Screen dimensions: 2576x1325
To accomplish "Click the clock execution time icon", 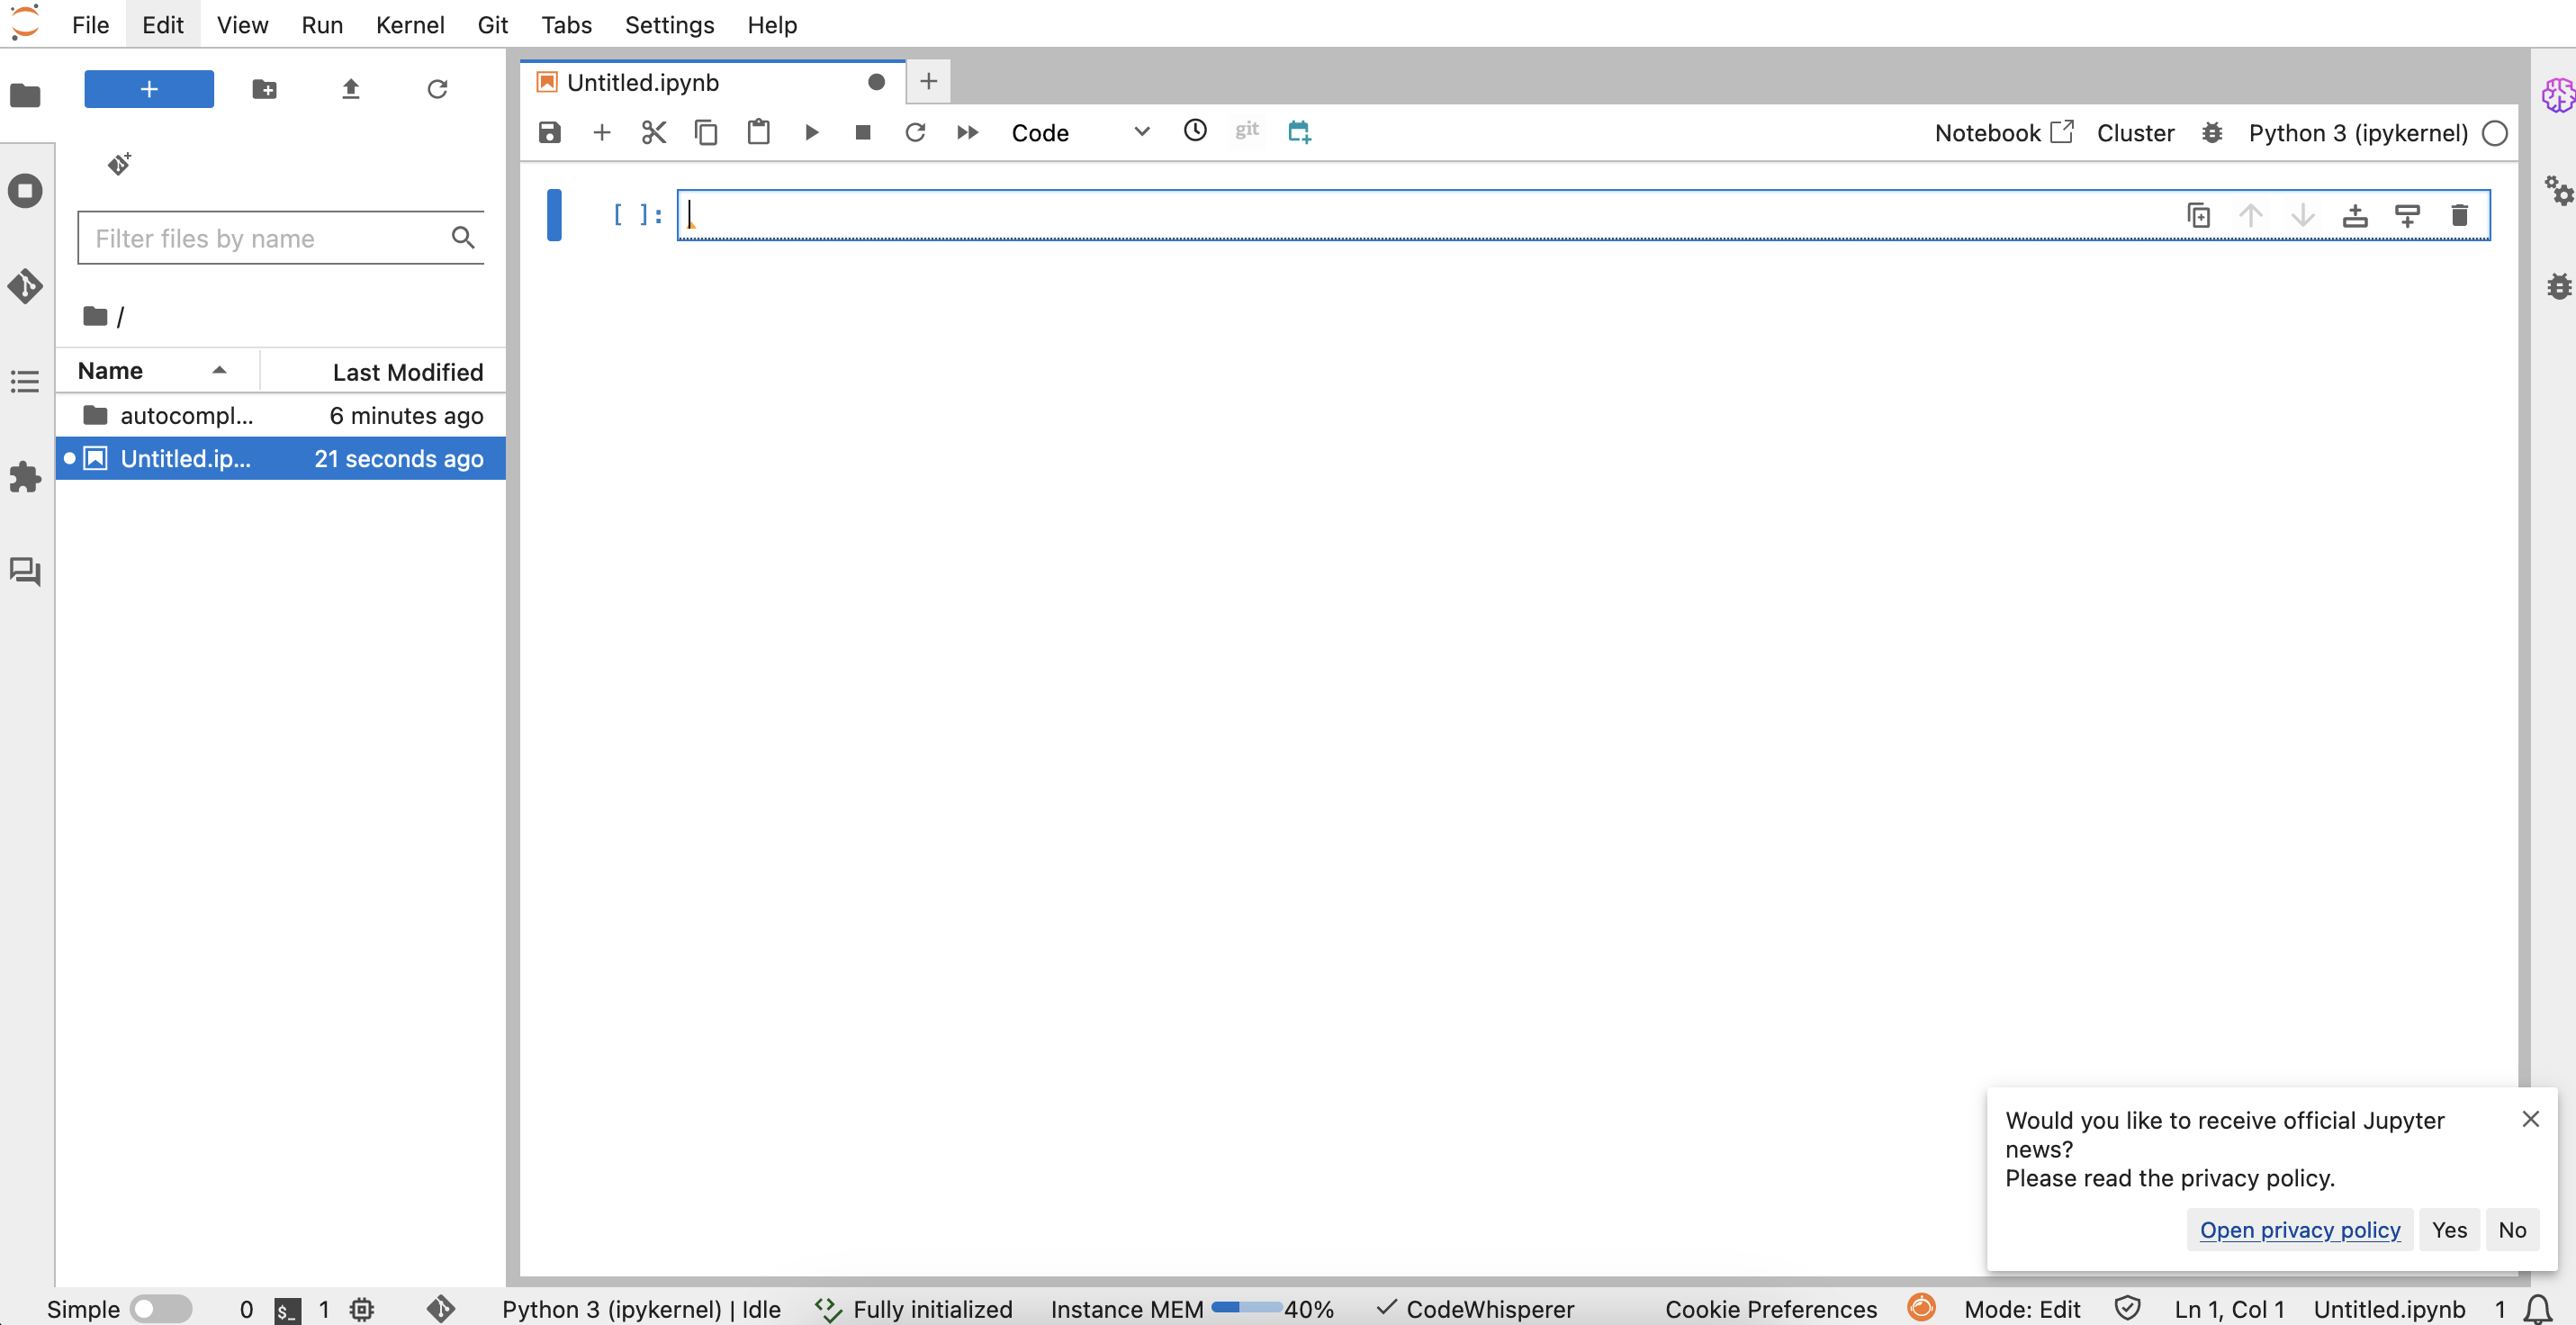I will click(x=1195, y=130).
